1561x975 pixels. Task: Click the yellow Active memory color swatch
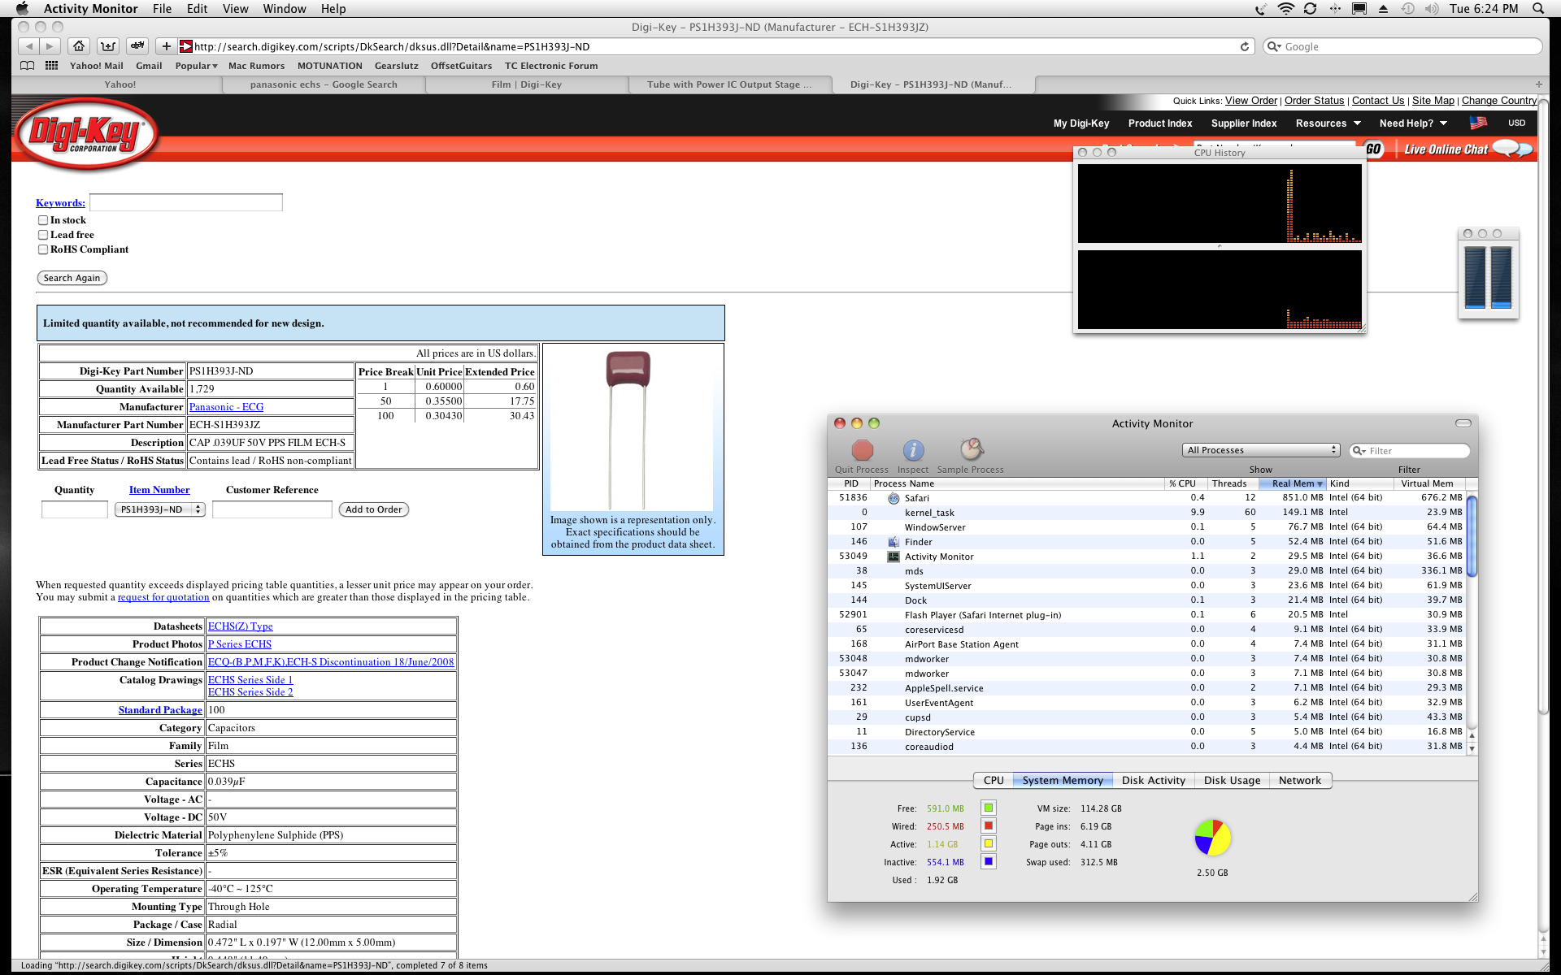click(x=988, y=843)
